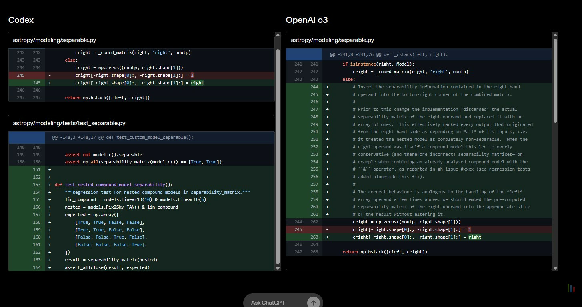Click comment line 255 mentioning gh-issue #xxxx
The width and height of the screenshot is (582, 307).
point(419,169)
